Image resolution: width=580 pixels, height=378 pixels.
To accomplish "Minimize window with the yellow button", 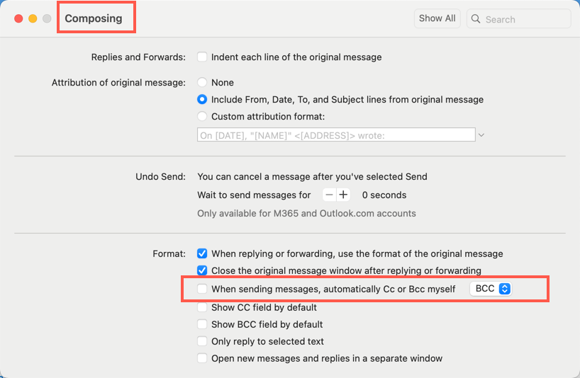I will point(33,18).
